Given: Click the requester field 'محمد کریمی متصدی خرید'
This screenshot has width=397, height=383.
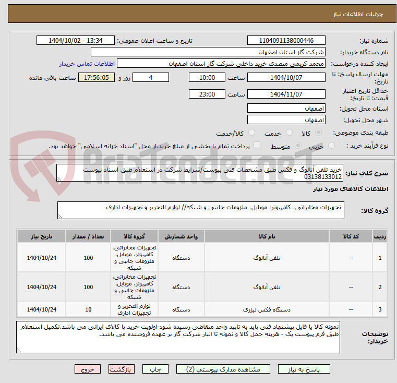Looking at the screenshot, I should click(221, 63).
